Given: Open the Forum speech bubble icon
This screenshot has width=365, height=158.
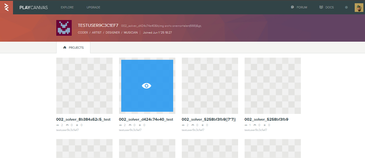Looking at the screenshot, I should (x=292, y=7).
